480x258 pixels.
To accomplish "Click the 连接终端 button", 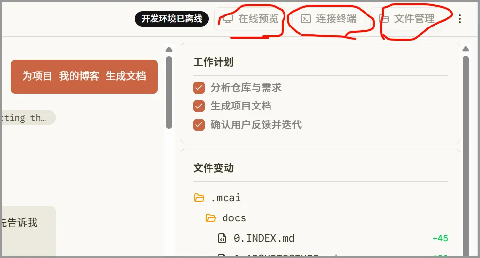I will pyautogui.click(x=329, y=19).
